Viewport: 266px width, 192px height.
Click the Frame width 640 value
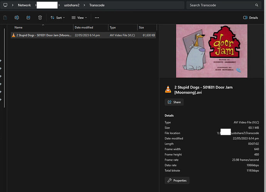coord(256,149)
